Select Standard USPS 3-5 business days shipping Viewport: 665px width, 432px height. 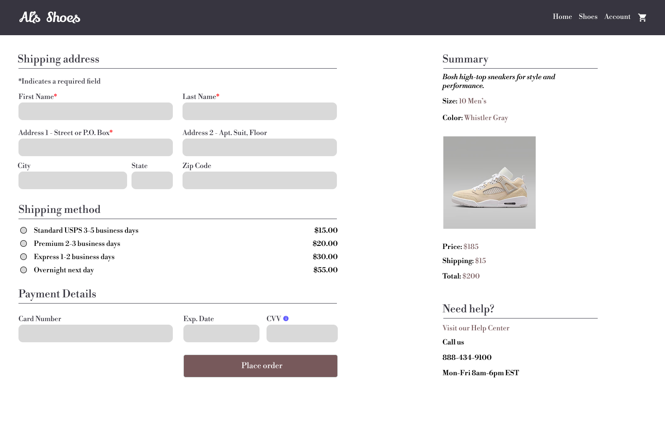(x=23, y=230)
